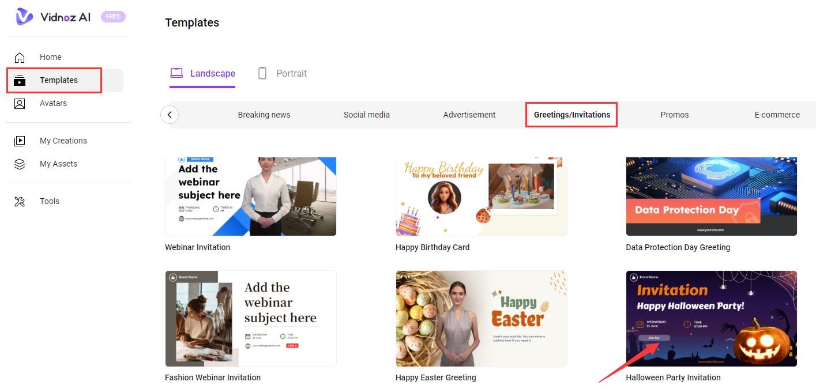816x389 pixels.
Task: Click the Tools wrench icon
Action: [20, 201]
